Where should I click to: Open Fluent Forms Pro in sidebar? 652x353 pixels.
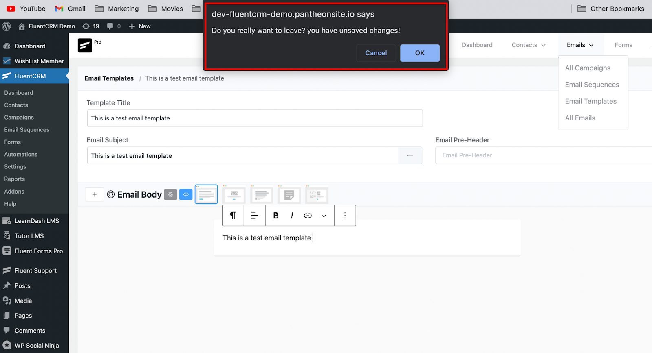[x=34, y=251]
